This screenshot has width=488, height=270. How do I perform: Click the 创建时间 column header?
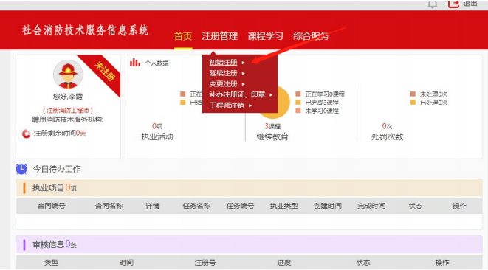tap(327, 206)
